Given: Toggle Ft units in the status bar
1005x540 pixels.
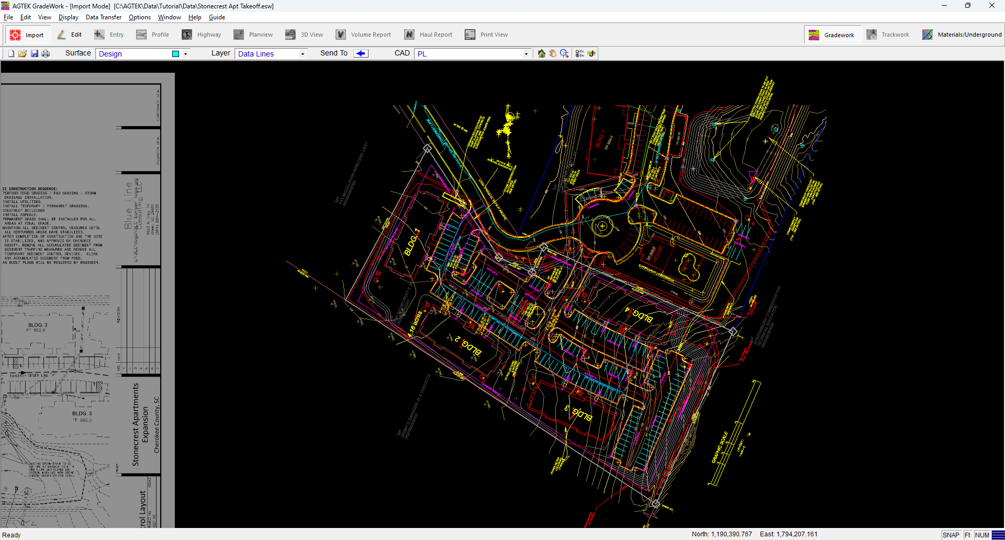Looking at the screenshot, I should 967,535.
